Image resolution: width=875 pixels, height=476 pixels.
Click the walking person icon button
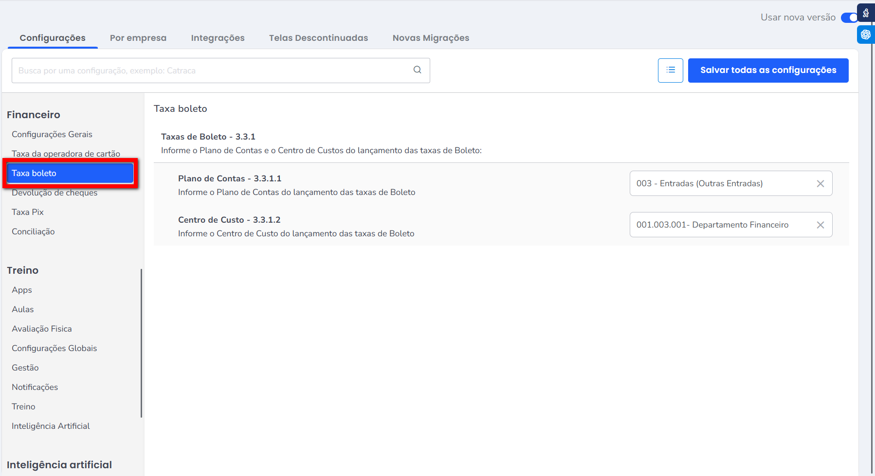866,13
